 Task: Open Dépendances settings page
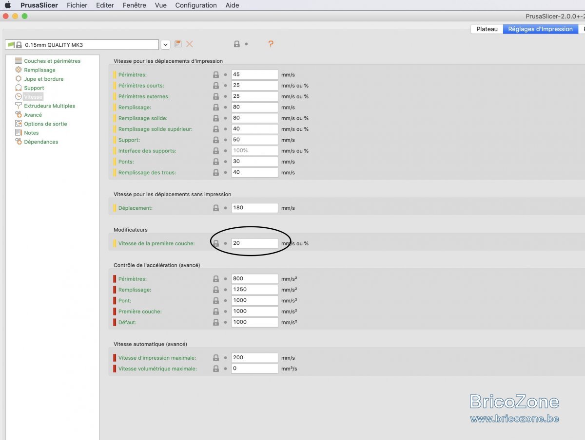point(41,142)
